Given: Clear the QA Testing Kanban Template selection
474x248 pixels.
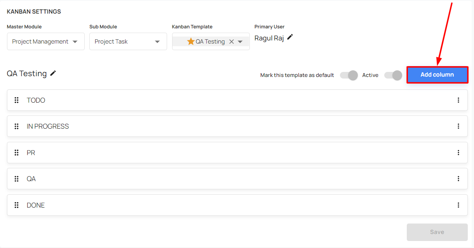Looking at the screenshot, I should 231,42.
